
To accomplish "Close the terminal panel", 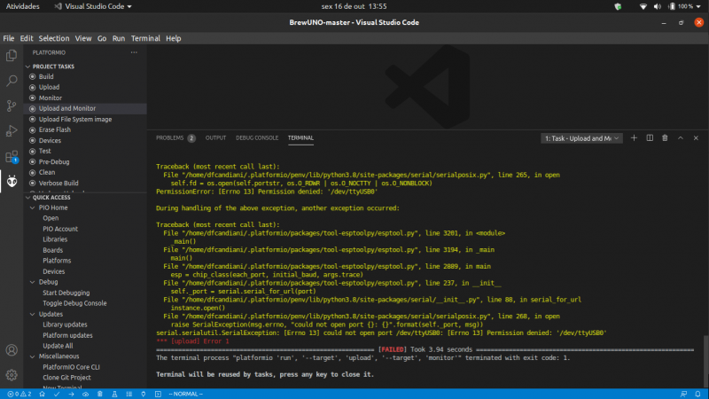I will (x=696, y=138).
